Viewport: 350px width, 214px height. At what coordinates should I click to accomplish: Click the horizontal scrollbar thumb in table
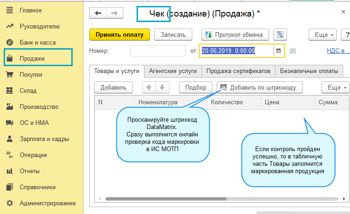(x=166, y=199)
